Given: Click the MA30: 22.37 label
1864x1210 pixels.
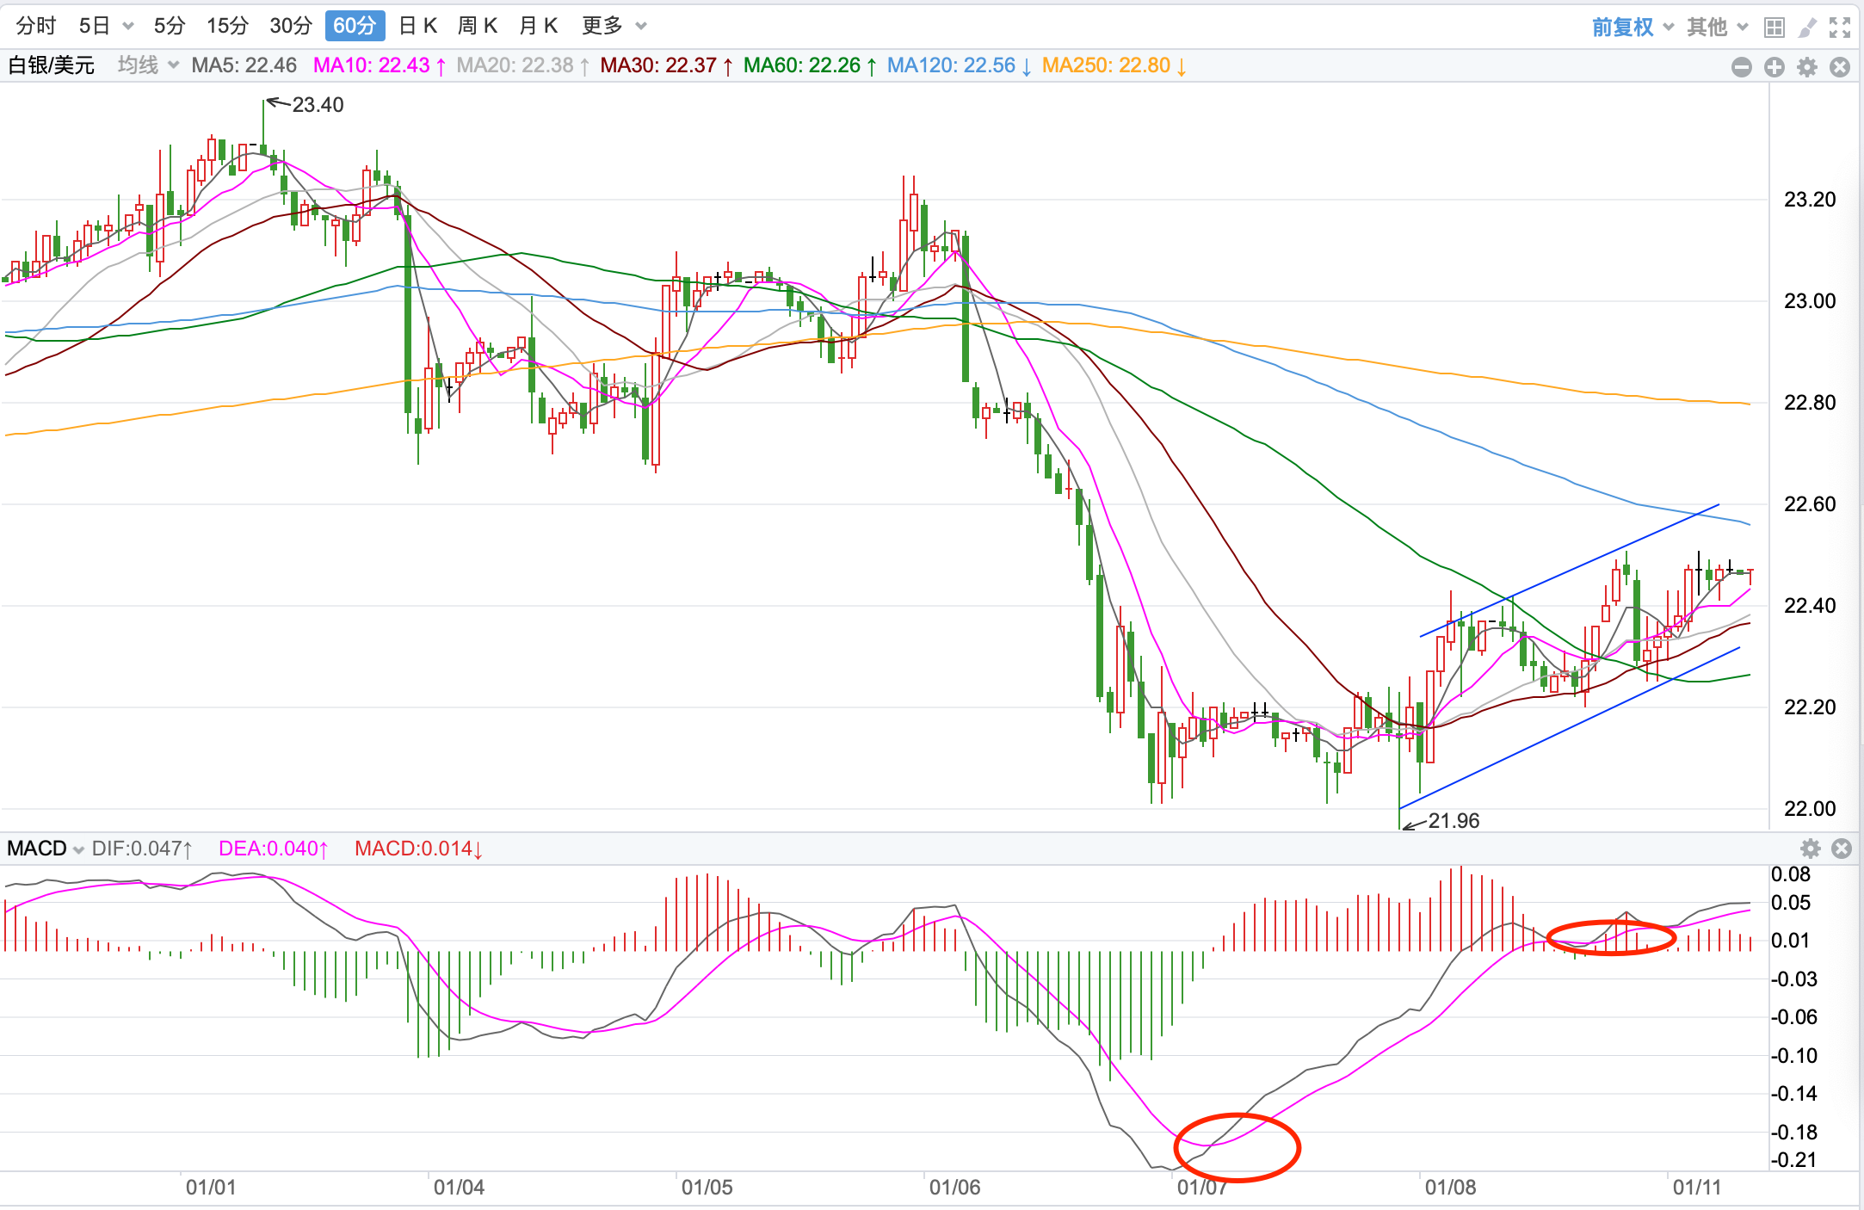Looking at the screenshot, I should (x=666, y=65).
